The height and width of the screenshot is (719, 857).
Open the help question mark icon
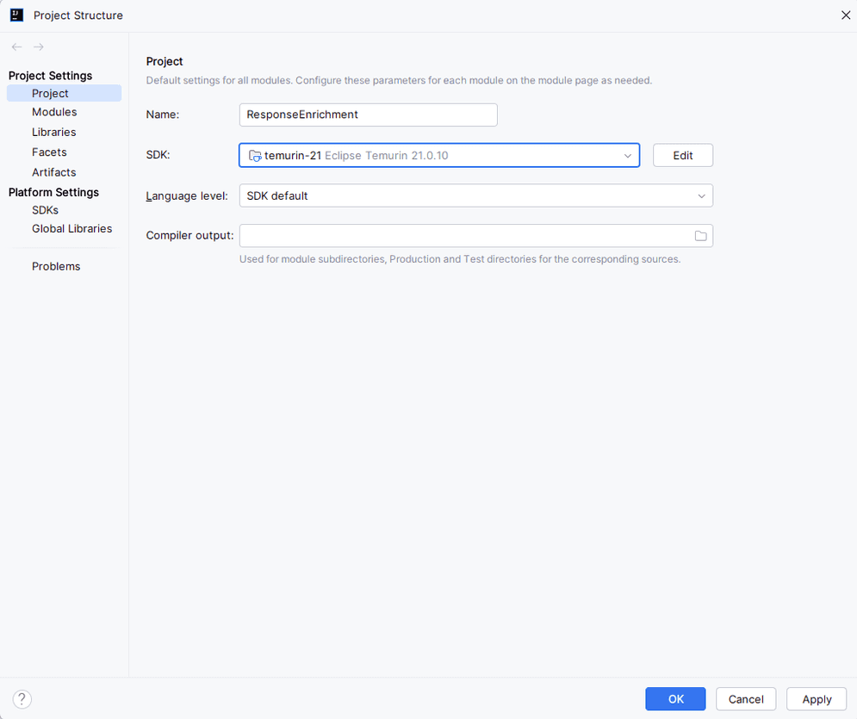(x=22, y=699)
